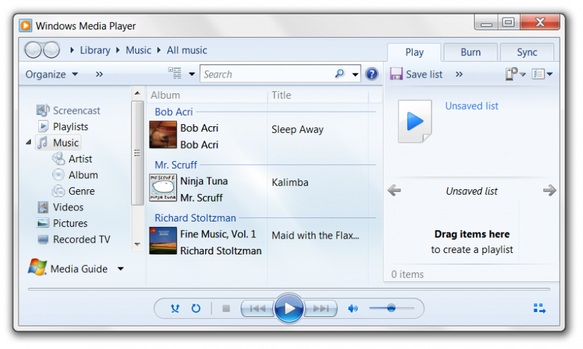The width and height of the screenshot is (583, 349).
Task: Click the Unsaved list play thumbnail
Action: click(415, 121)
